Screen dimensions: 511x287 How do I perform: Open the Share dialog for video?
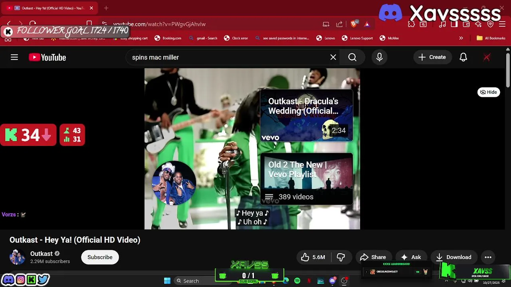click(x=373, y=257)
